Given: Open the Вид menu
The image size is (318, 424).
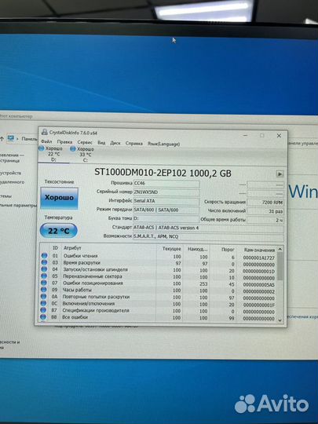Looking at the screenshot, I should tap(101, 142).
